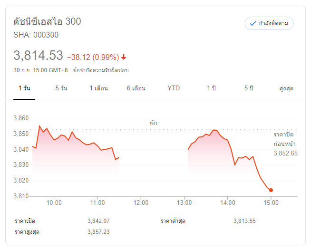This screenshot has height=251, width=310.
Task: Show the 6 เดือน chart range
Action: click(x=136, y=88)
